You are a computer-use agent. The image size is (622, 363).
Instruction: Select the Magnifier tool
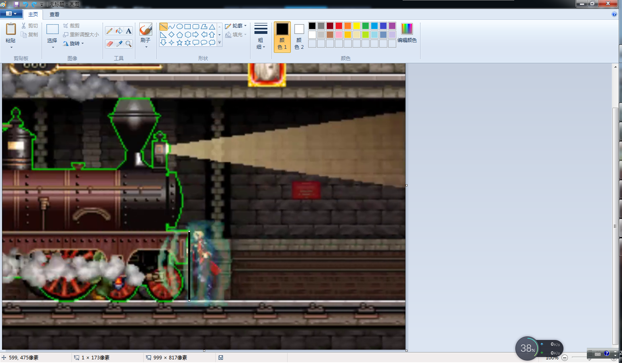click(x=128, y=44)
